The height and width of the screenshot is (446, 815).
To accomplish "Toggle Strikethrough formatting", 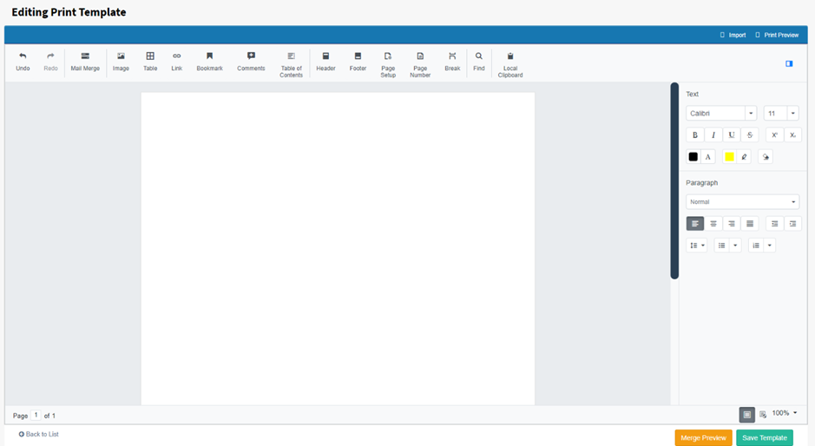I will (x=750, y=134).
